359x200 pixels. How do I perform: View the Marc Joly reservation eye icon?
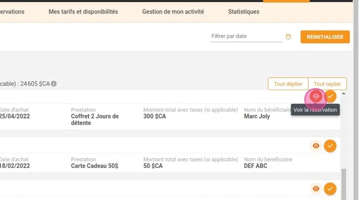pos(316,96)
